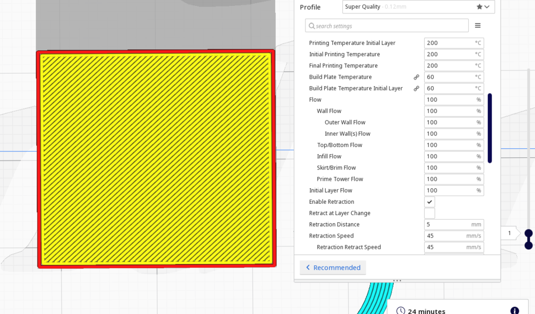Open the settings visibility hamburger menu
The height and width of the screenshot is (314, 535).
(x=478, y=26)
